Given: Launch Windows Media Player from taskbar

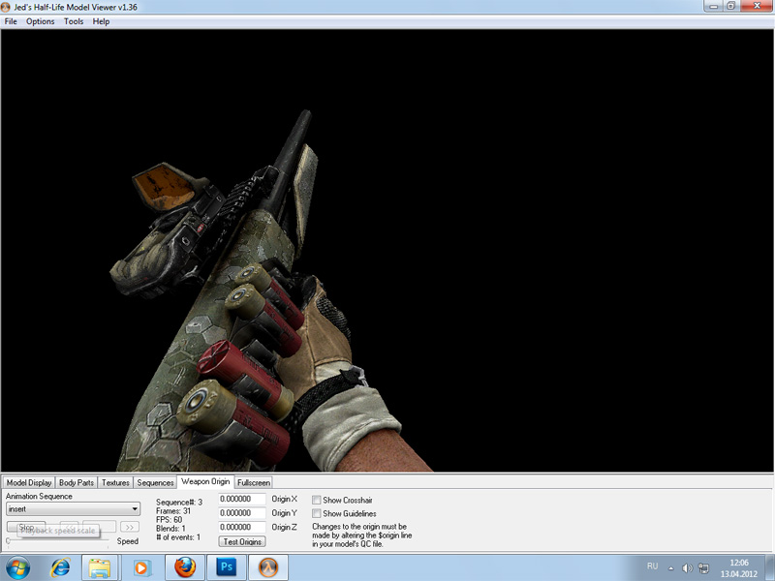Looking at the screenshot, I should (x=141, y=566).
